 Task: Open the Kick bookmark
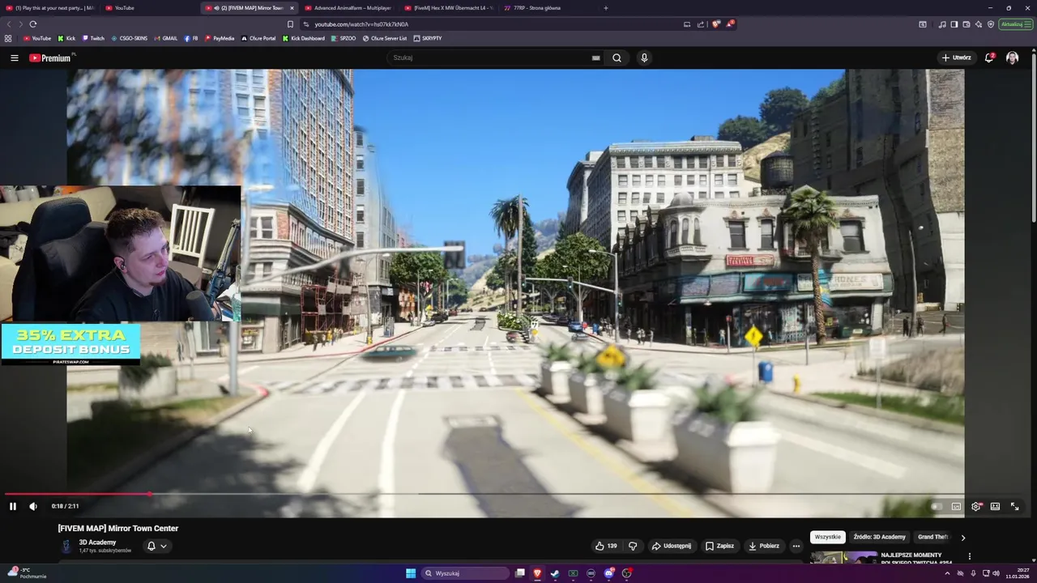[66, 38]
